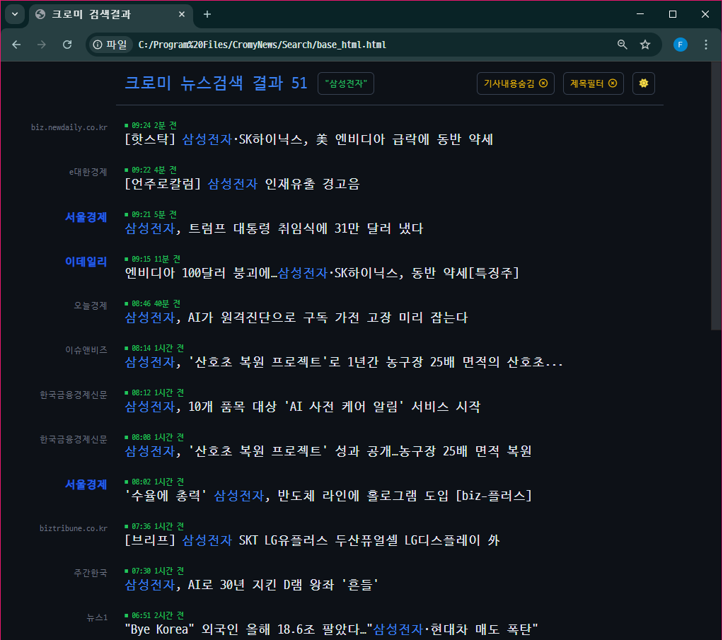Open the tab search chevron
Image resolution: width=723 pixels, height=640 pixels.
(14, 14)
